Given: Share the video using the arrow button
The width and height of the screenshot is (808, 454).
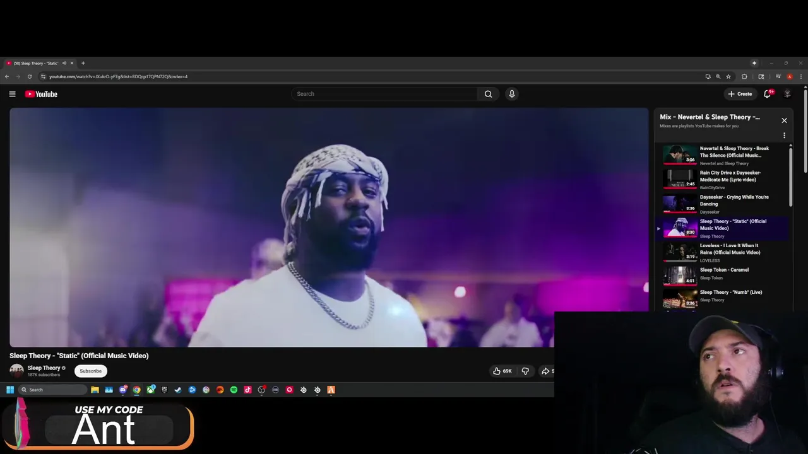Looking at the screenshot, I should coord(545,371).
